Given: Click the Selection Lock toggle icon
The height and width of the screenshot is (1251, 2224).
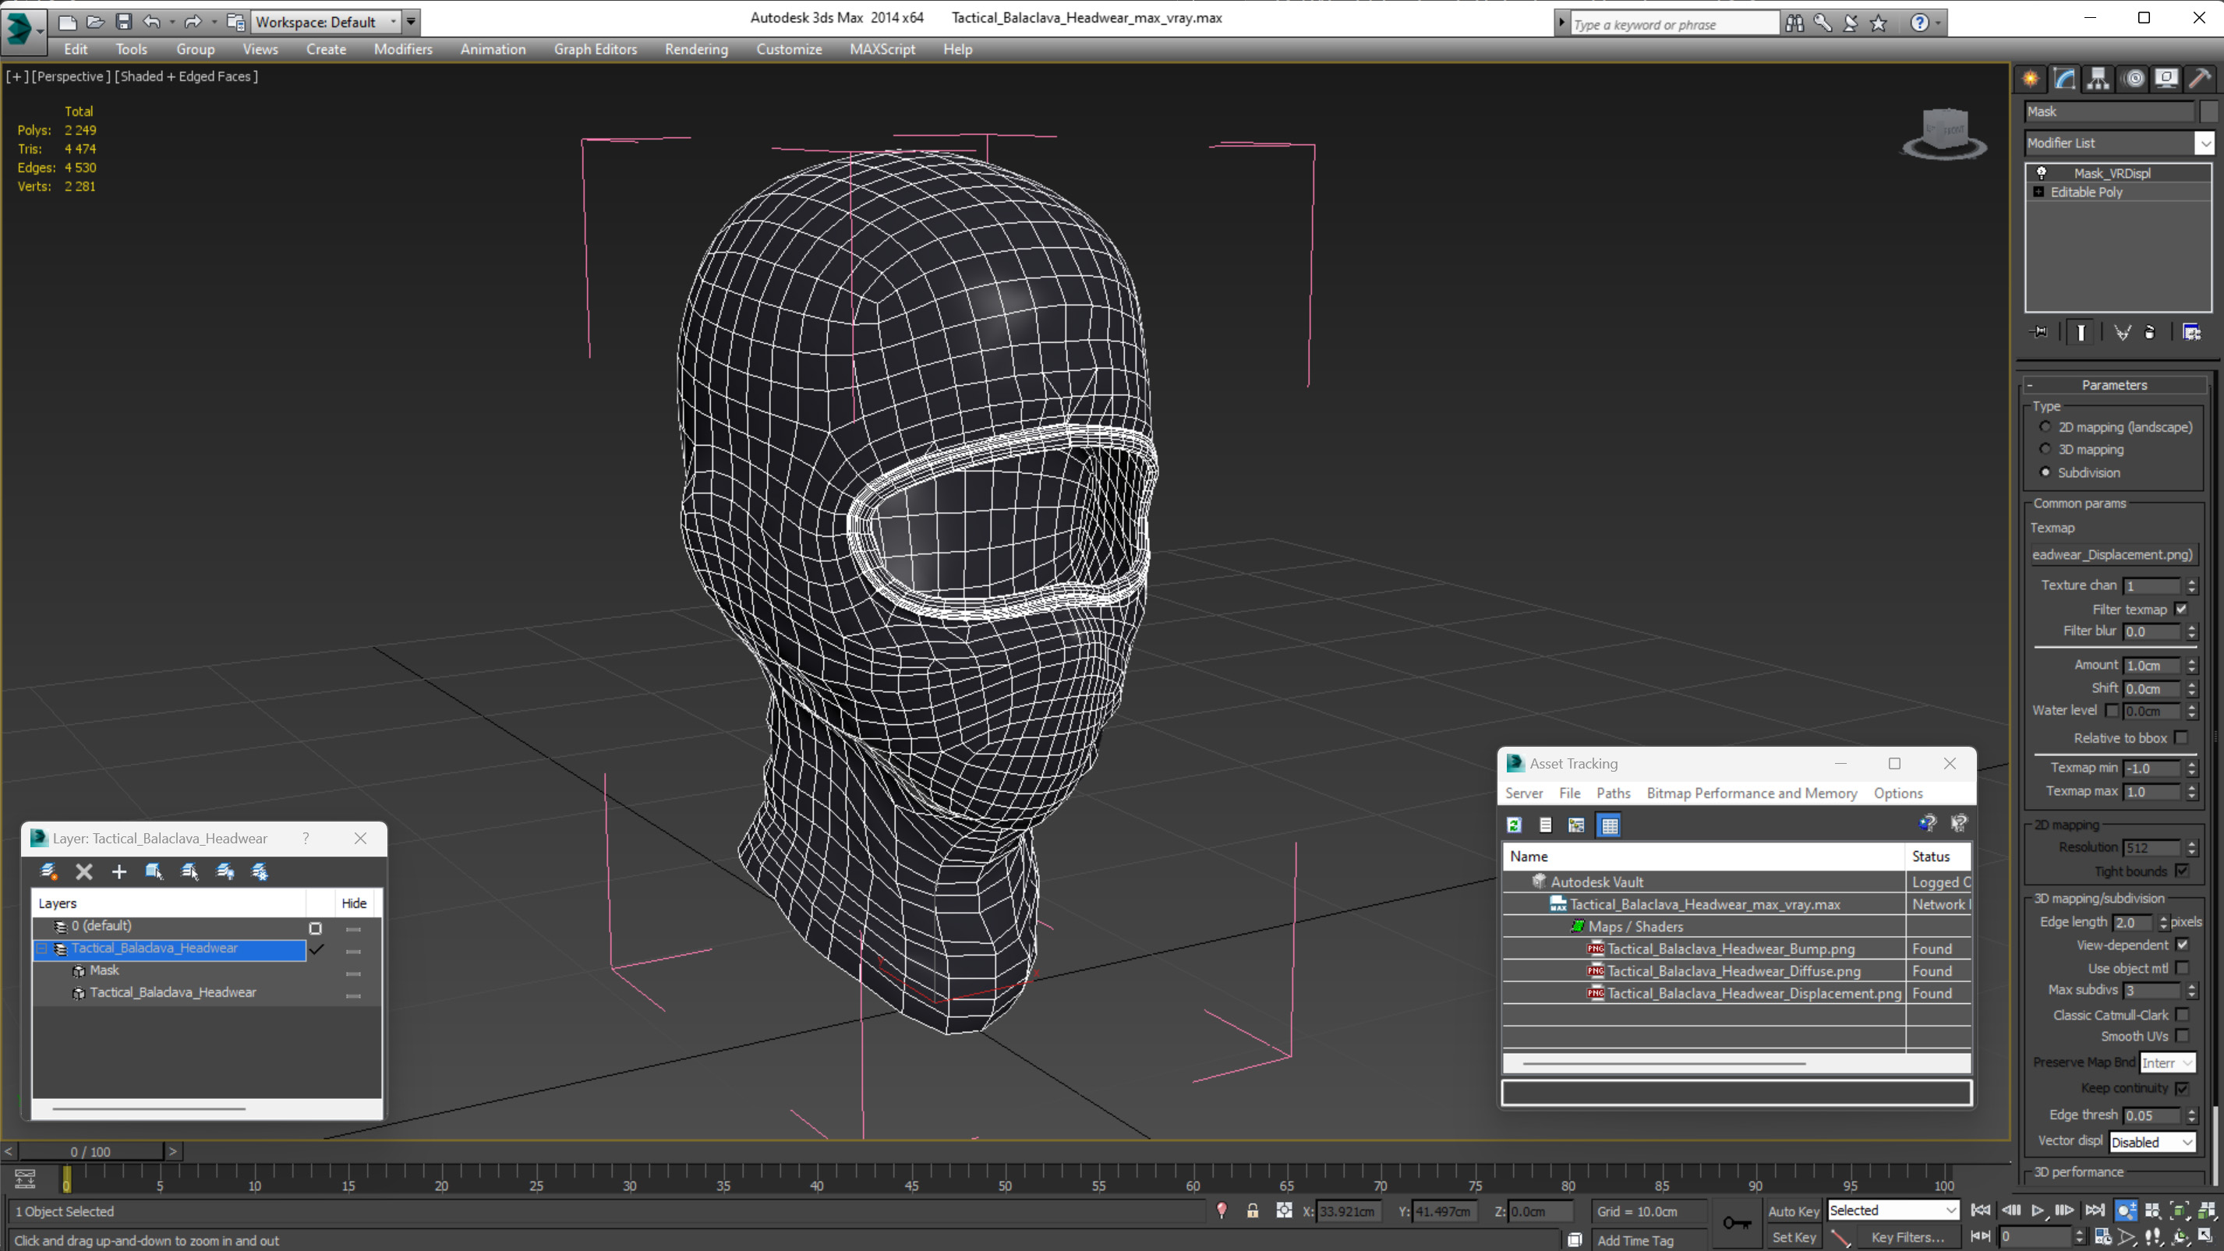Looking at the screenshot, I should 1252,1210.
